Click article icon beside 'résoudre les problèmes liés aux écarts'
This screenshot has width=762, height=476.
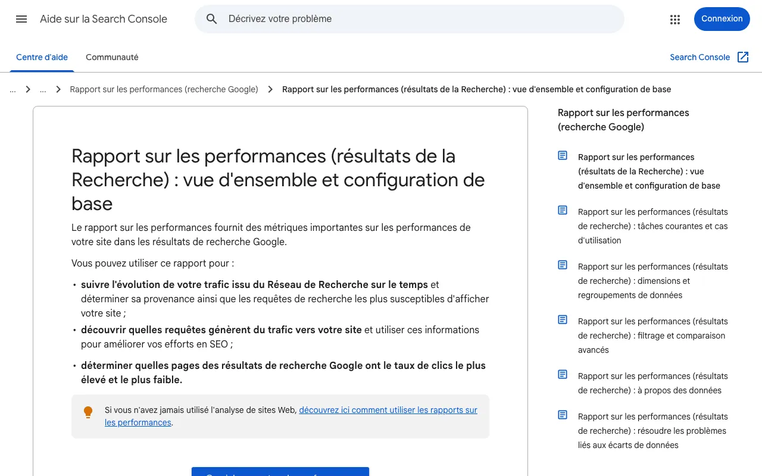point(563,415)
